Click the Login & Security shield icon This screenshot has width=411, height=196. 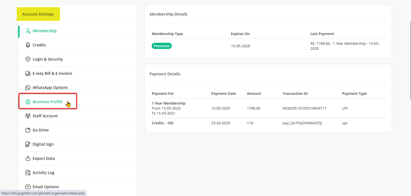[28, 59]
